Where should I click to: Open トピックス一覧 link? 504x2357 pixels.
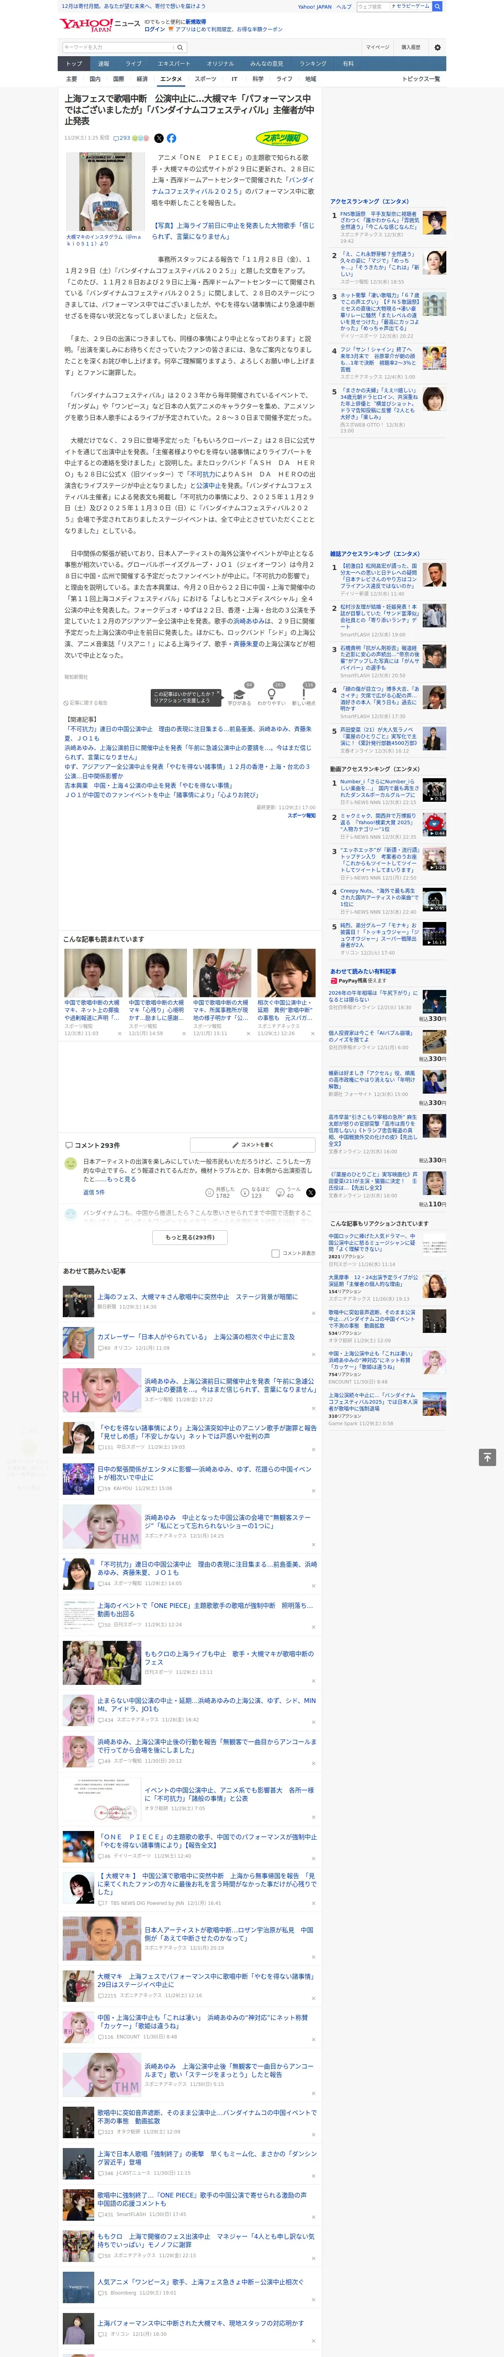421,79
